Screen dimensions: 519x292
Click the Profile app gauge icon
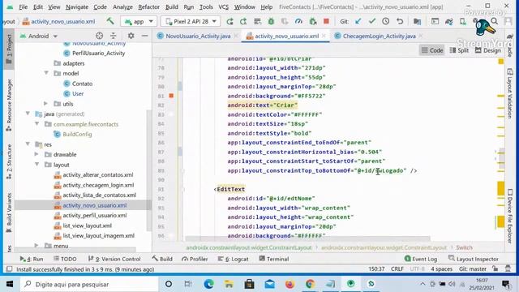tap(298, 22)
